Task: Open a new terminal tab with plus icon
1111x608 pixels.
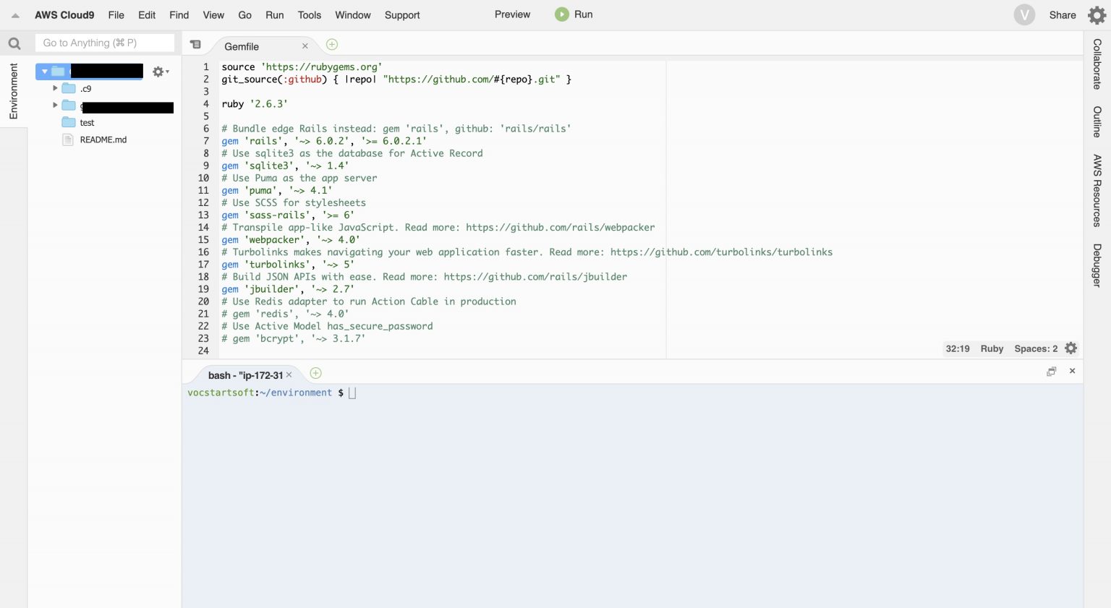Action: (315, 374)
